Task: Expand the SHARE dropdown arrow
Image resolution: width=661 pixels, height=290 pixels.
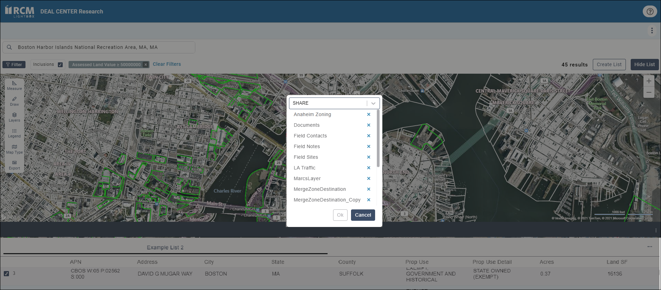Action: (373, 103)
